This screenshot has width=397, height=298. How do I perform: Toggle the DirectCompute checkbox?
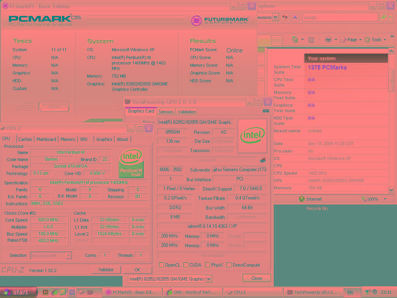tap(229, 265)
